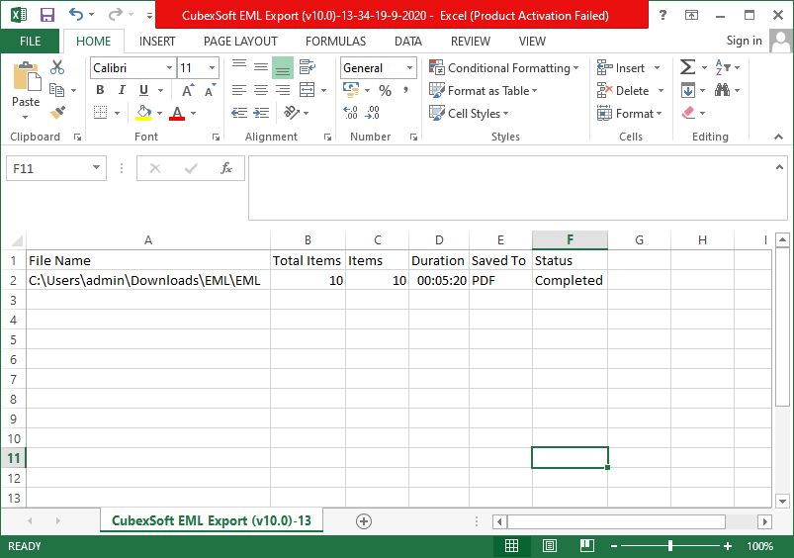794x558 pixels.
Task: Toggle Bold formatting
Action: 100,91
